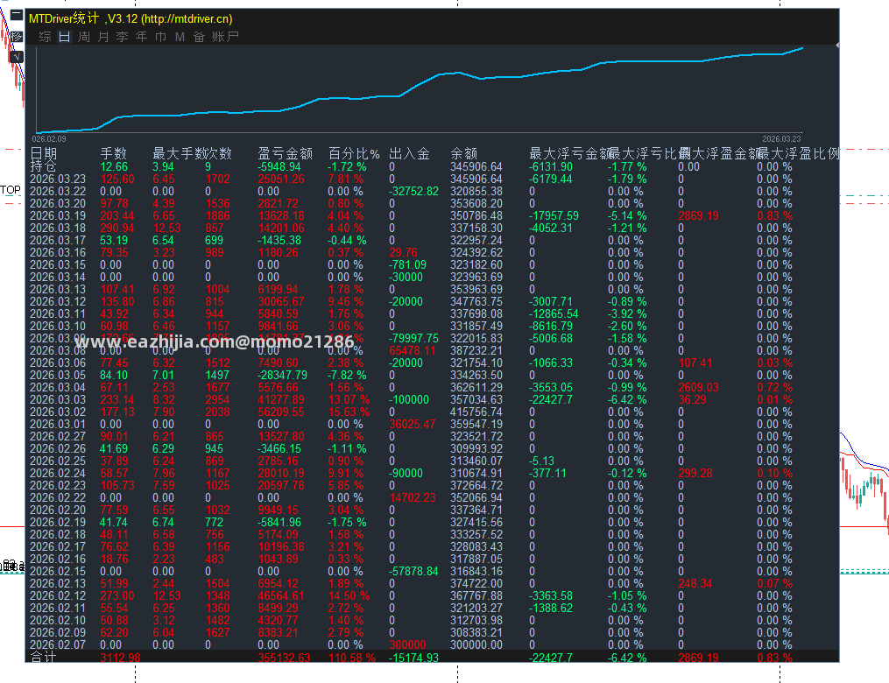The width and height of the screenshot is (889, 683).
Task: Click the withdrawal value -100000
Action: 409,399
